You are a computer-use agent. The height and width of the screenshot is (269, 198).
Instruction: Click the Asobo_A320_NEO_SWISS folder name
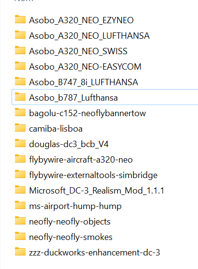[x=78, y=51]
